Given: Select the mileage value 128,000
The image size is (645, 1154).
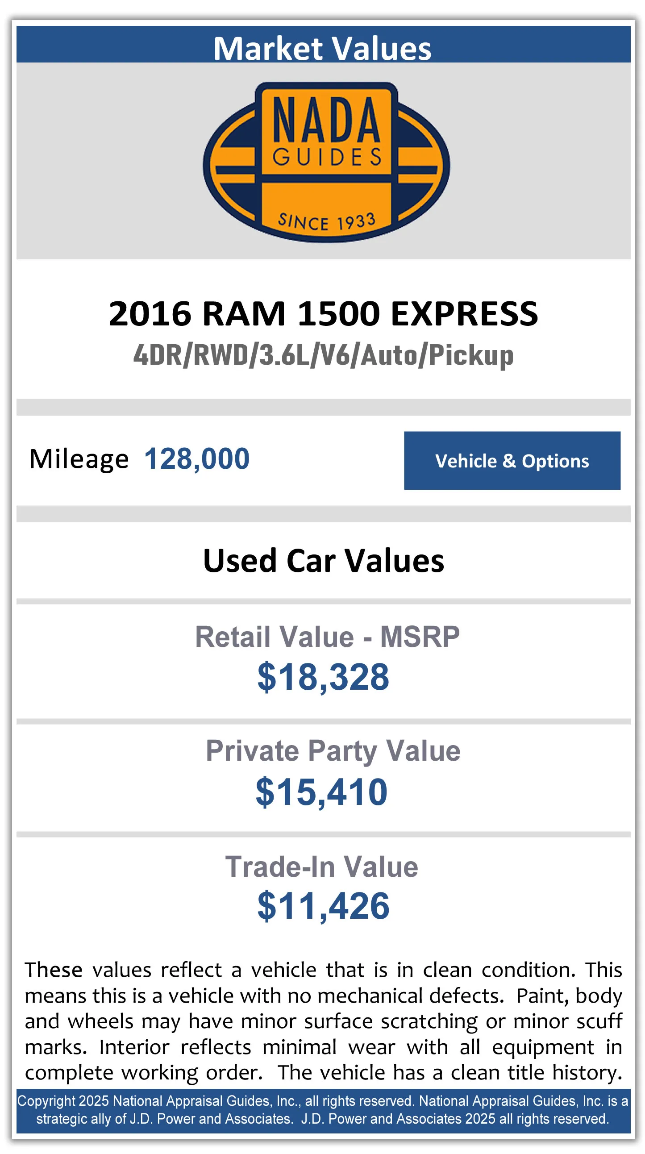Looking at the screenshot, I should tap(197, 459).
